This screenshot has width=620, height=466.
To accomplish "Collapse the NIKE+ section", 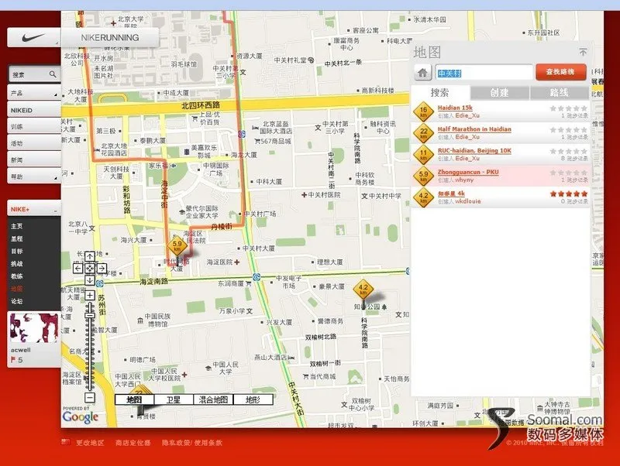I will (34, 209).
